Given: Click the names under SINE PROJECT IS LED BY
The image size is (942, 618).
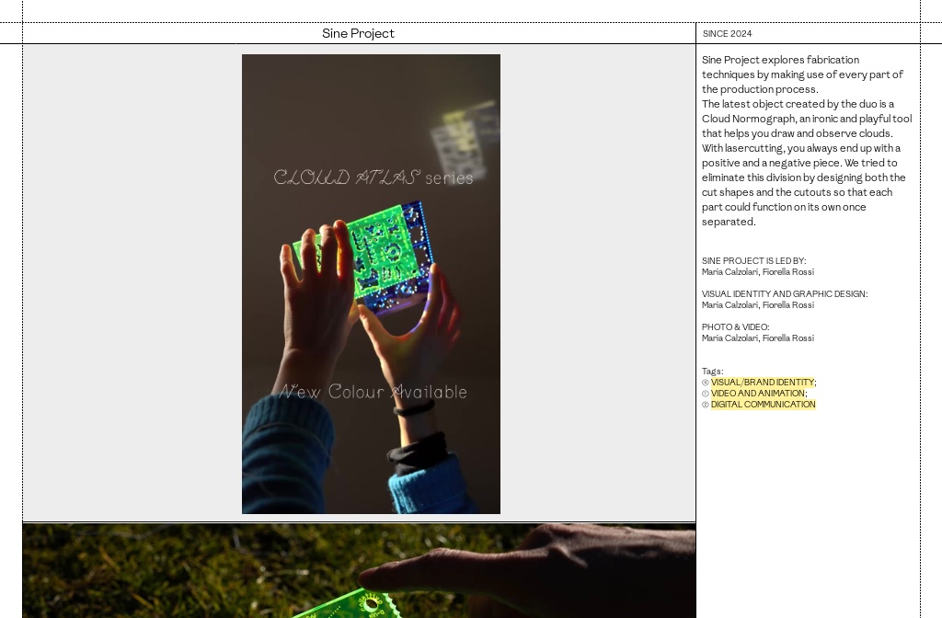Looking at the screenshot, I should [x=758, y=272].
